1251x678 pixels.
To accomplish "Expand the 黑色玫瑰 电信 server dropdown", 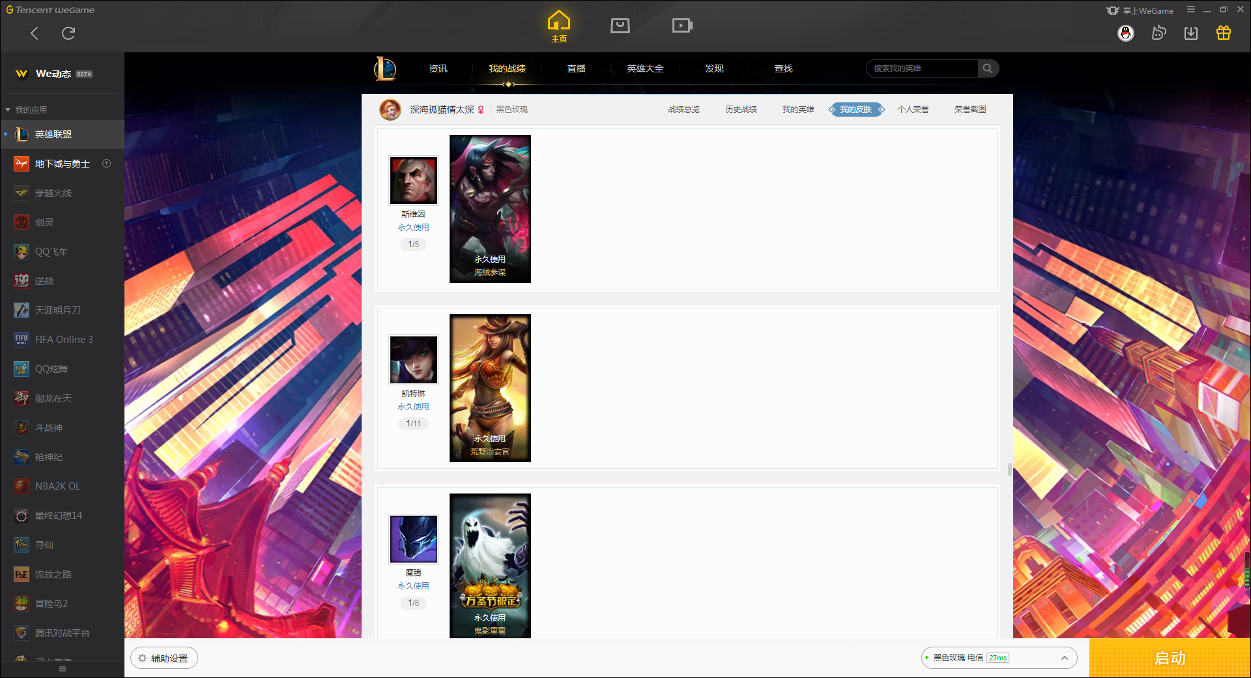I will click(x=999, y=658).
